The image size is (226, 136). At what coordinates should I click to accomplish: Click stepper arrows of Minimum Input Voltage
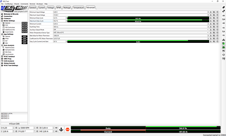click(208, 12)
